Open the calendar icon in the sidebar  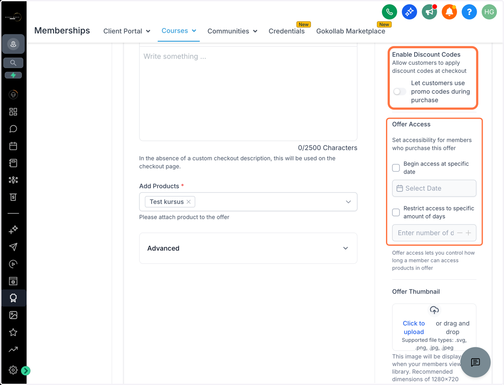[13, 146]
